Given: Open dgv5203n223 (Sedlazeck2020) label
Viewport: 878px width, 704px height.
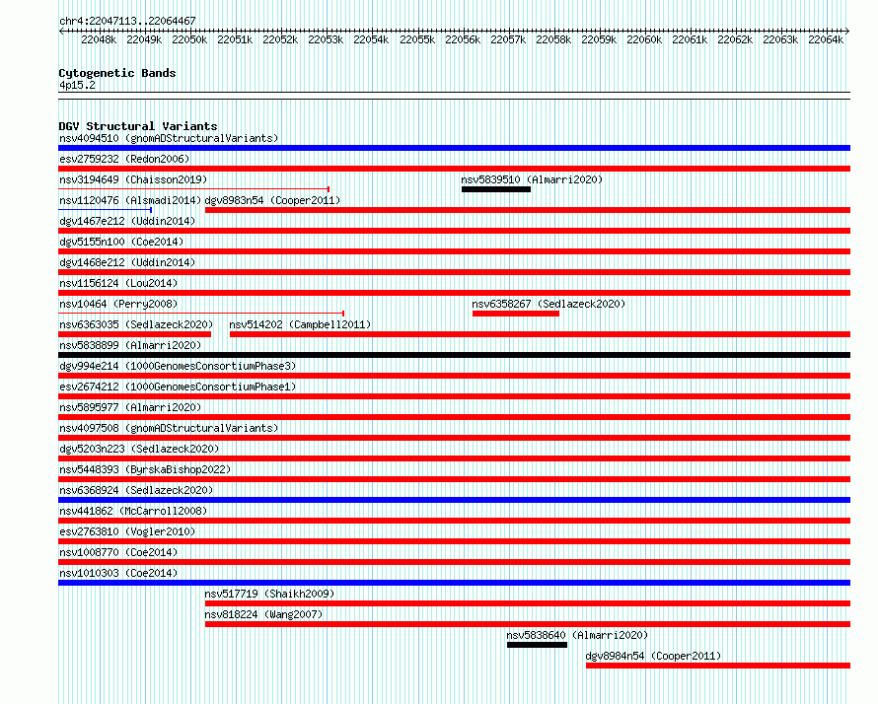Looking at the screenshot, I should pos(139,449).
